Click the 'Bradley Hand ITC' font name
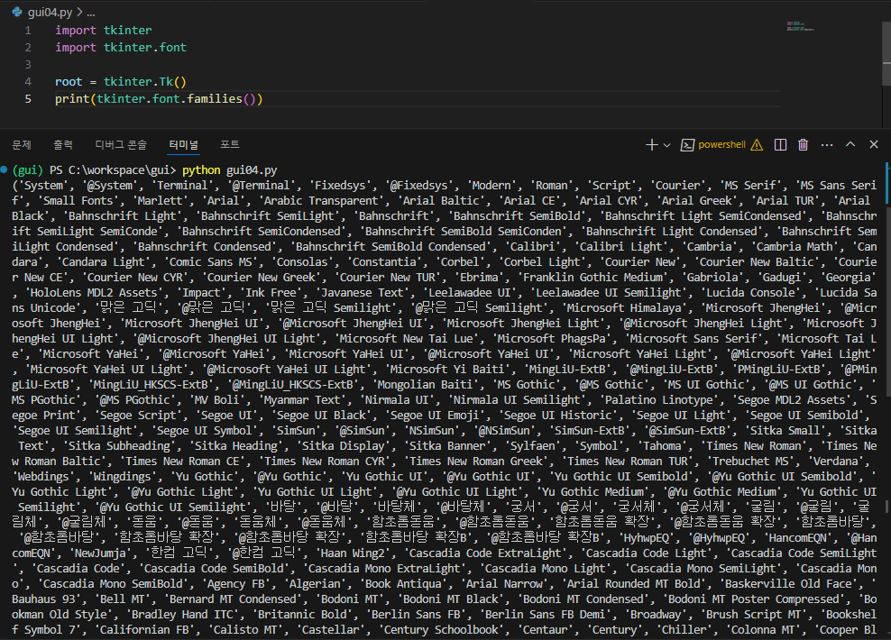The width and height of the screenshot is (891, 640). tap(182, 615)
